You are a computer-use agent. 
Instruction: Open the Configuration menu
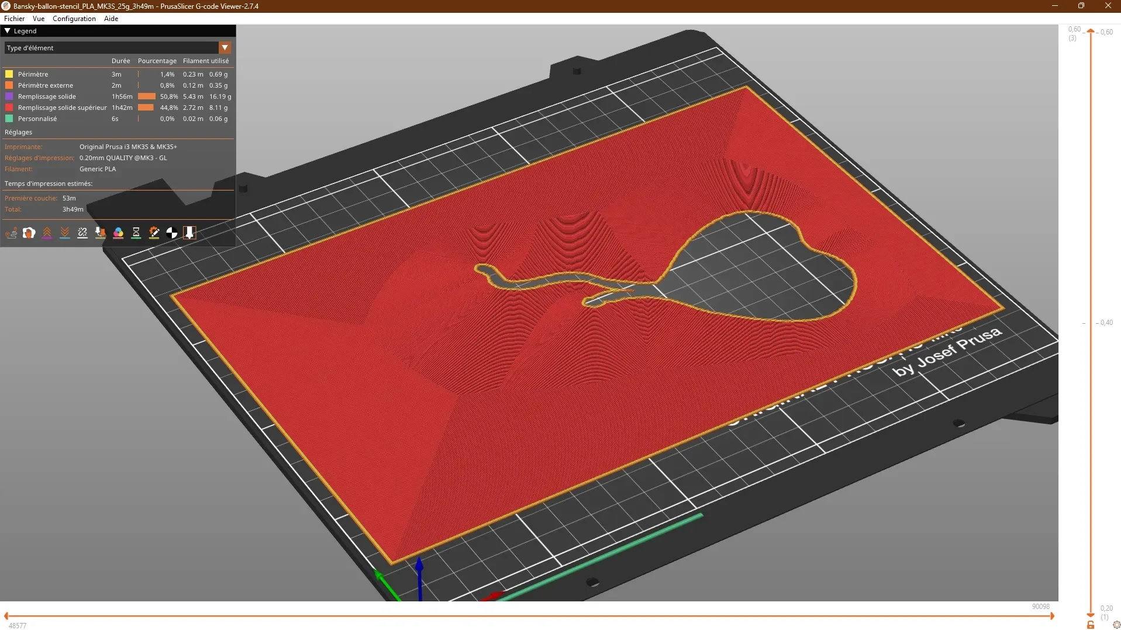tap(74, 19)
